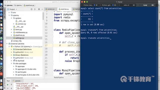Click down arrow in Run console

[11, 88]
